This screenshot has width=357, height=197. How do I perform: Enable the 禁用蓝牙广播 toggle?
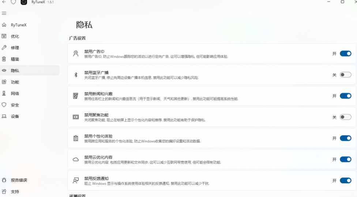coord(345,75)
